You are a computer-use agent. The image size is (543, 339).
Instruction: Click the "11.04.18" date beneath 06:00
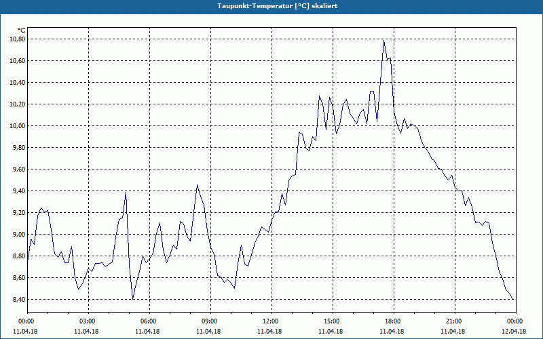[147, 331]
